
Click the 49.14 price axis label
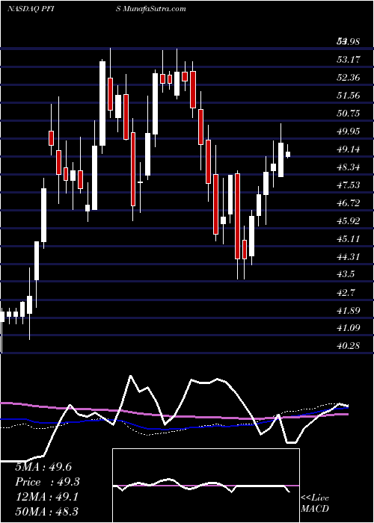point(349,149)
